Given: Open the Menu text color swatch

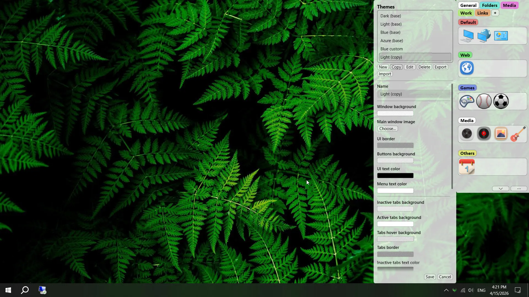Looking at the screenshot, I should pyautogui.click(x=395, y=191).
